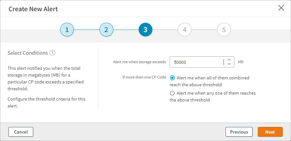This screenshot has width=291, height=141.
Task: Open the Select Conditions help icon
Action: tap(53, 53)
